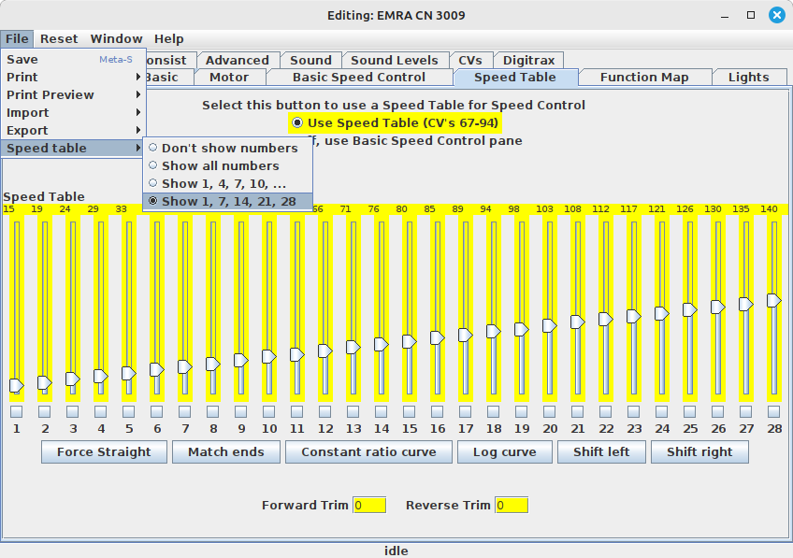The image size is (793, 558).
Task: Check the box above speed step 15
Action: [410, 411]
